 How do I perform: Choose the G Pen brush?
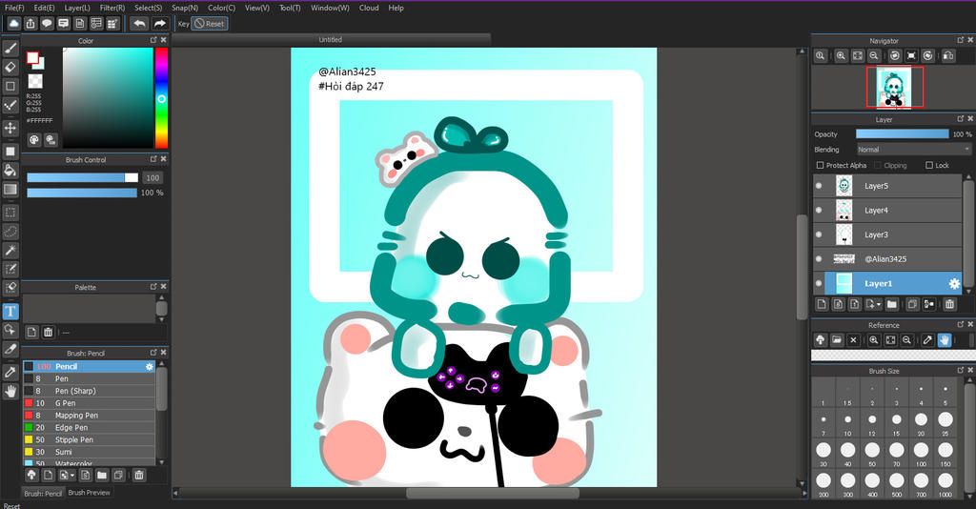[x=67, y=403]
